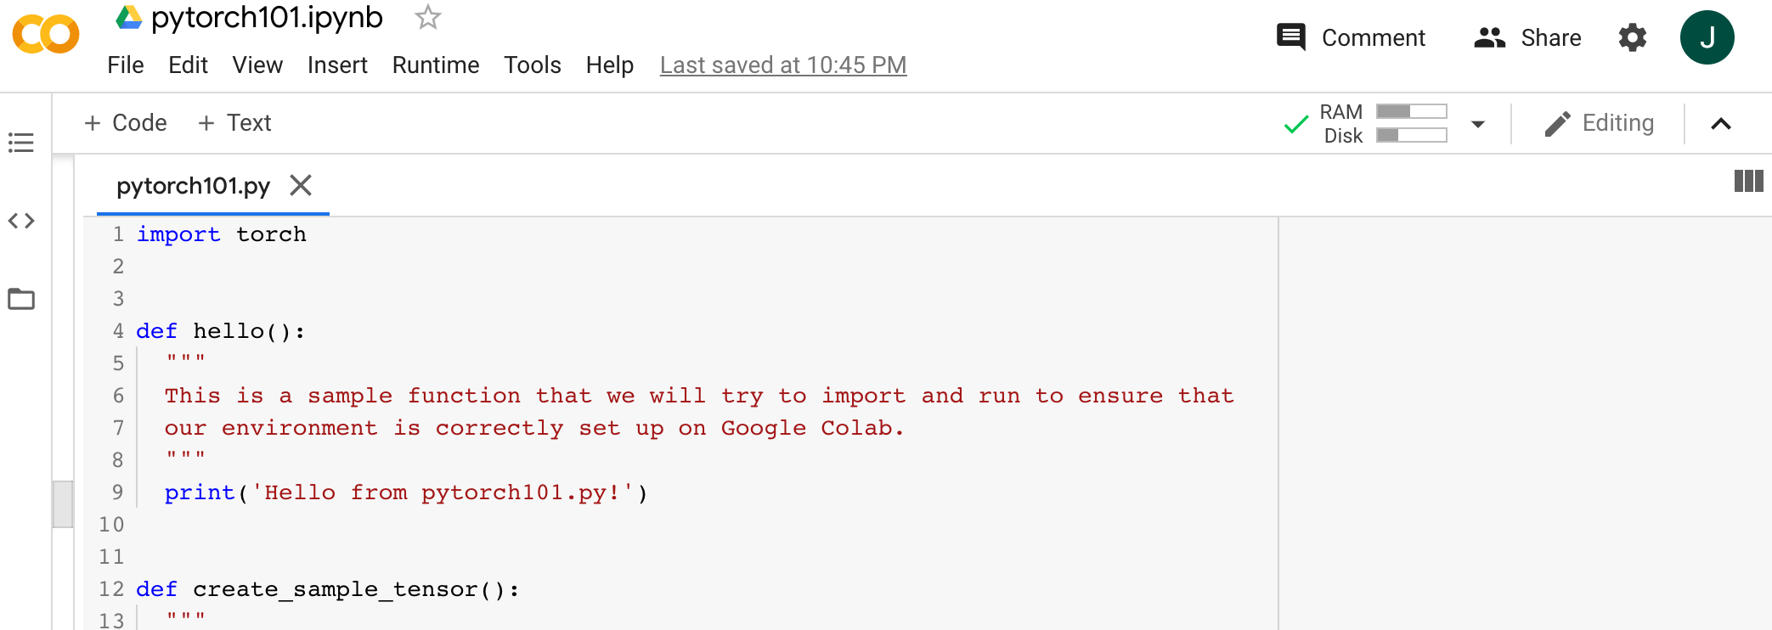Collapse the header with the up chevron

1721,124
